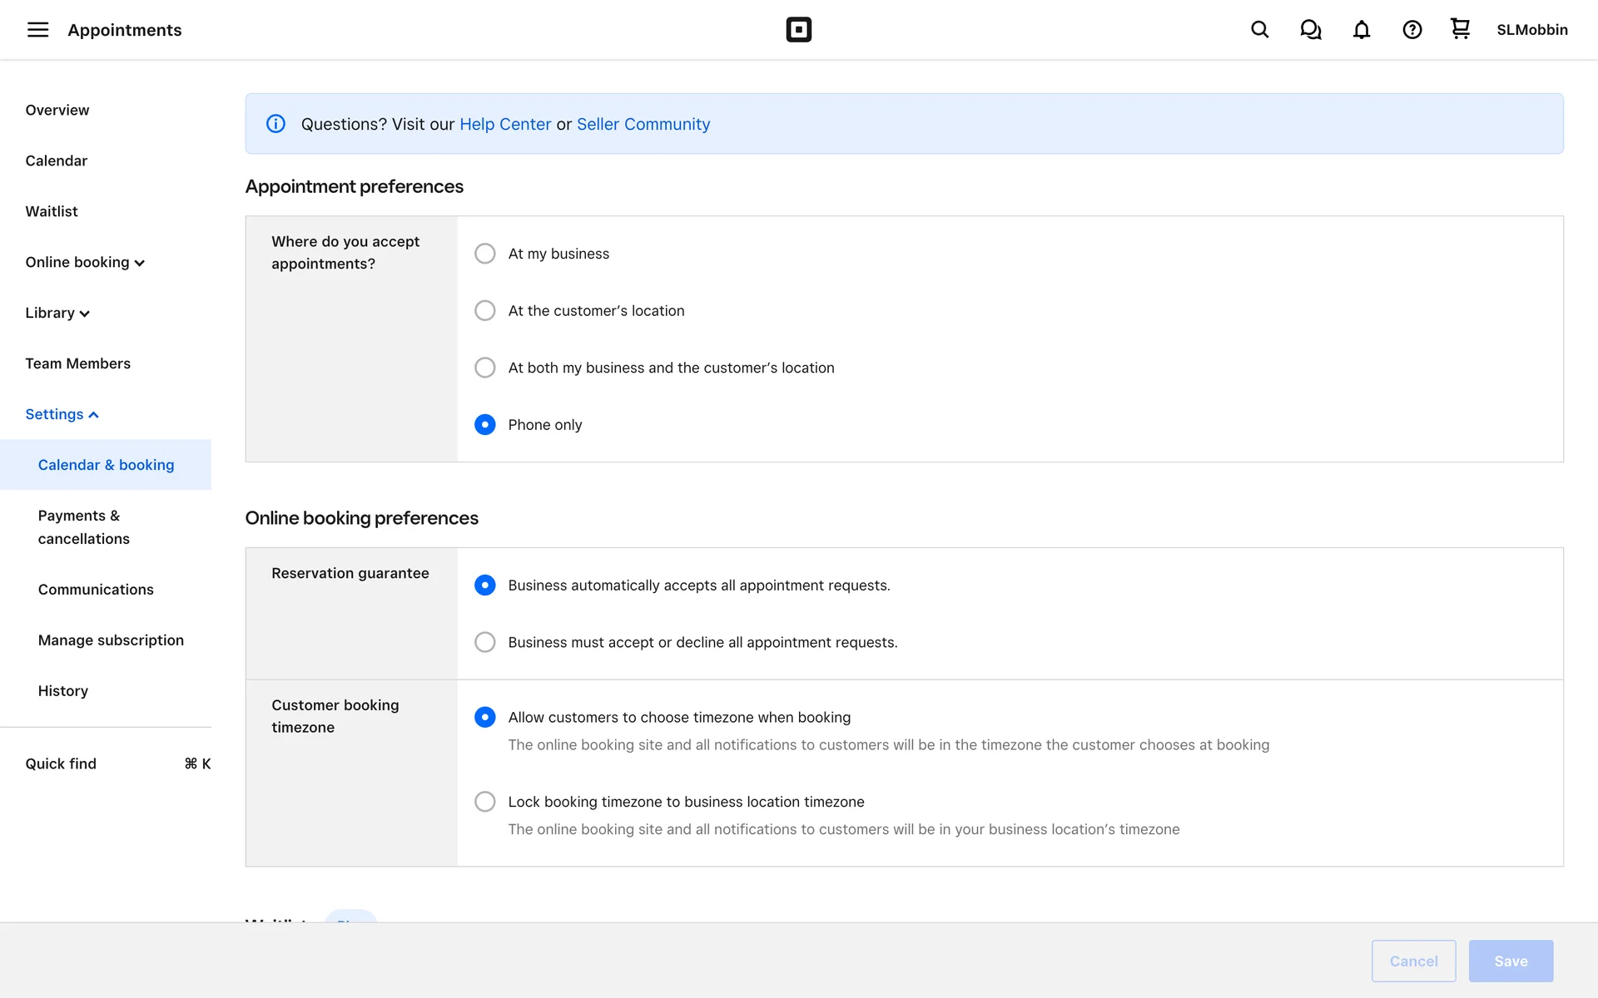Viewport: 1598px width, 998px height.
Task: Choose Business must accept or decline requests
Action: pos(484,642)
